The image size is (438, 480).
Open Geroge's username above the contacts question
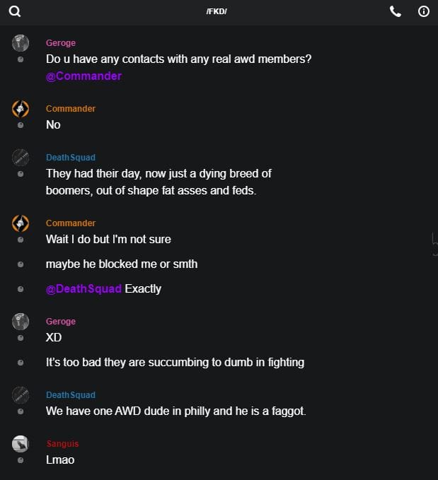pyautogui.click(x=61, y=43)
